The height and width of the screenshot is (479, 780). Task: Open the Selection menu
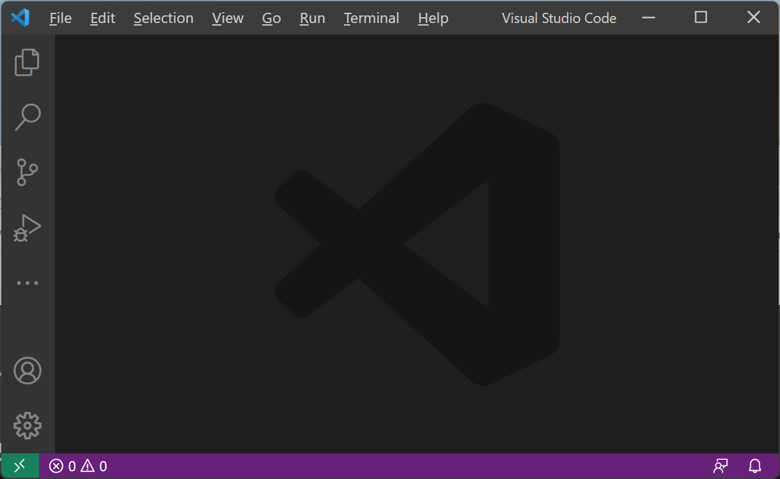click(164, 19)
